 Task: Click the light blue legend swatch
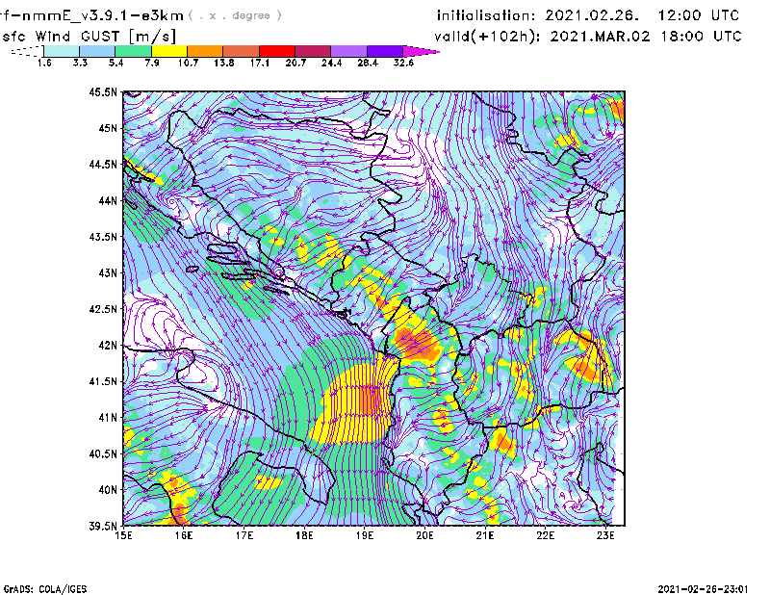tap(97, 51)
